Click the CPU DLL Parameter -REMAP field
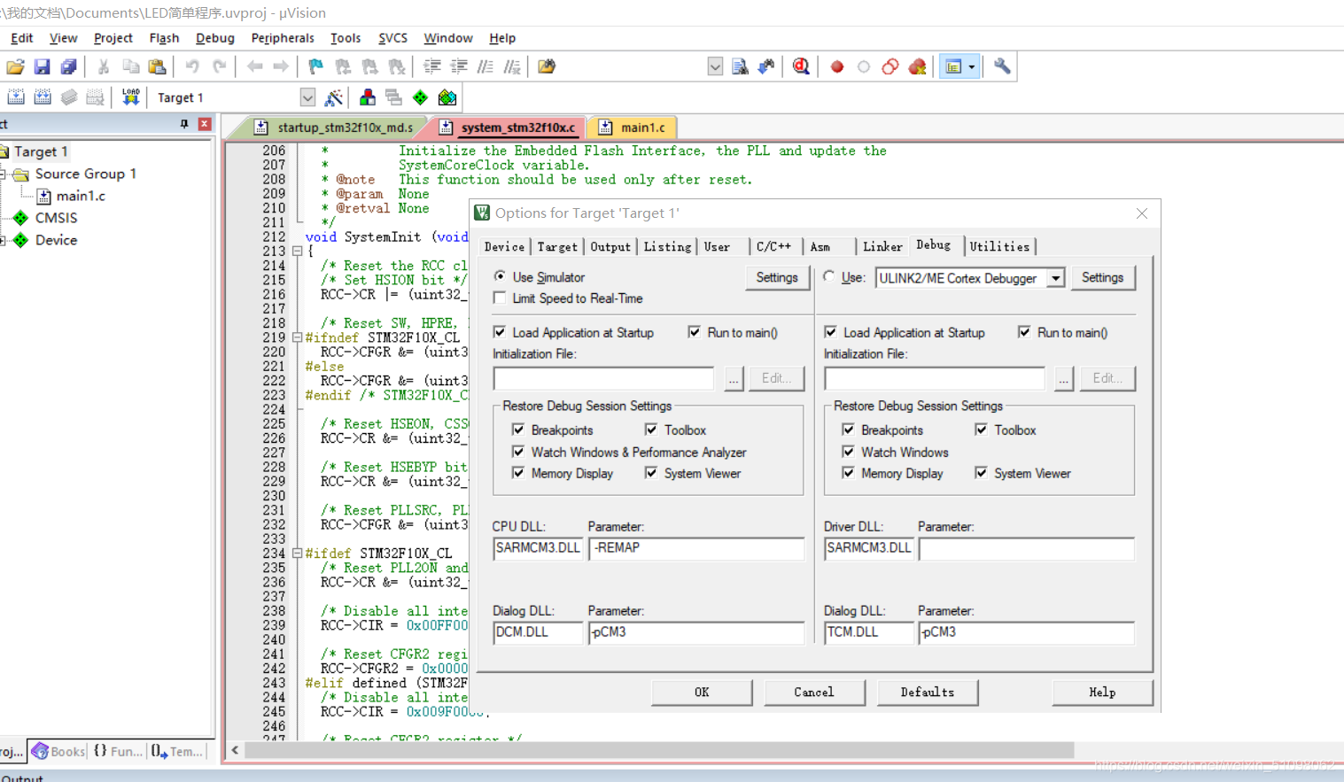1344x782 pixels. (x=695, y=548)
